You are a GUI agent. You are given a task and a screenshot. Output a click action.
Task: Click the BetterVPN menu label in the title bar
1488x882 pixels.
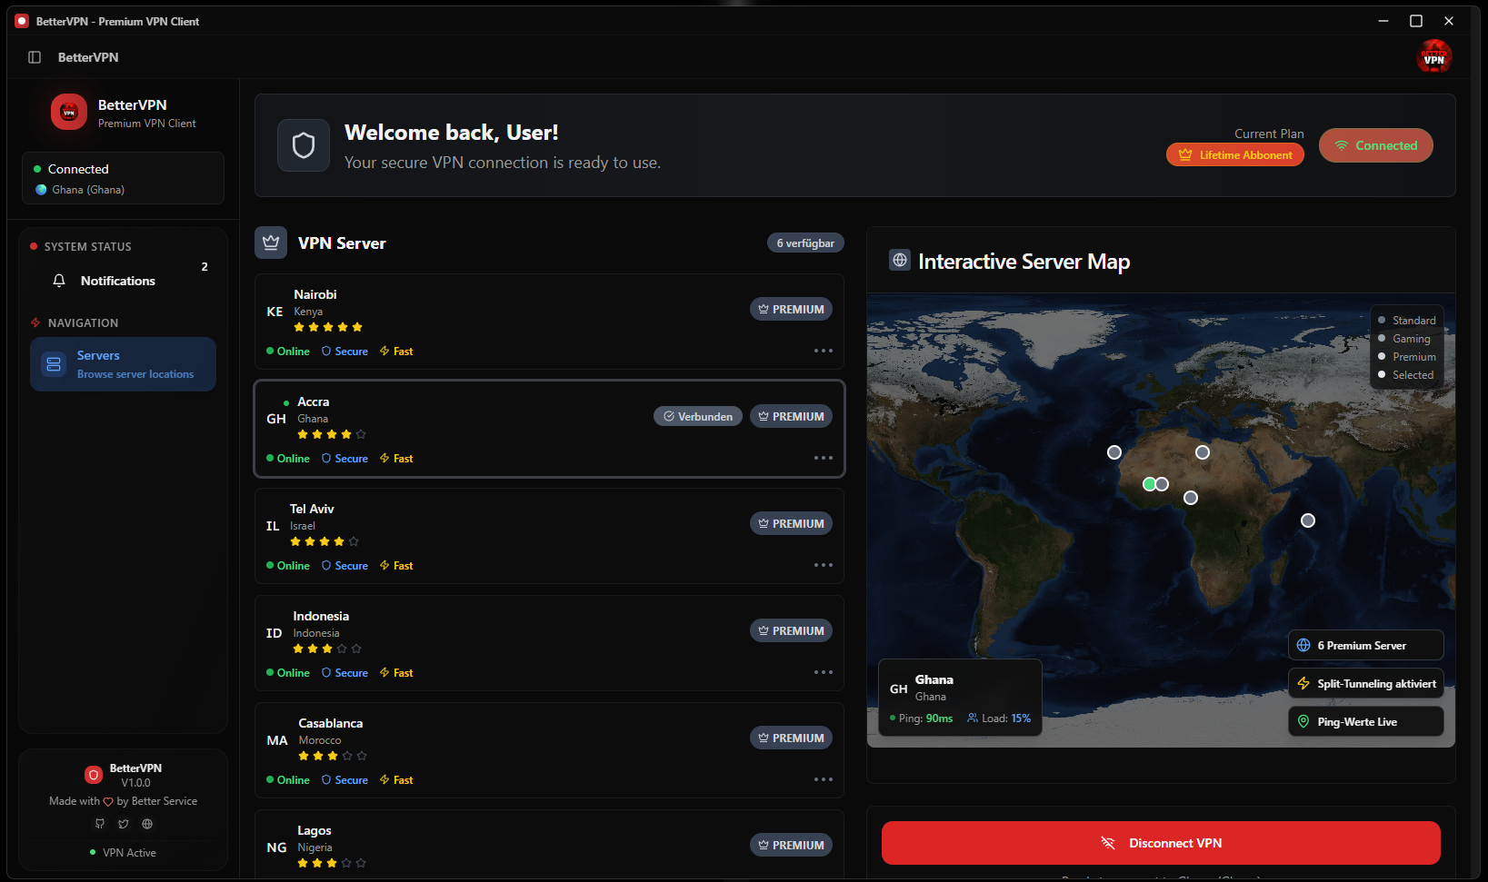click(86, 56)
